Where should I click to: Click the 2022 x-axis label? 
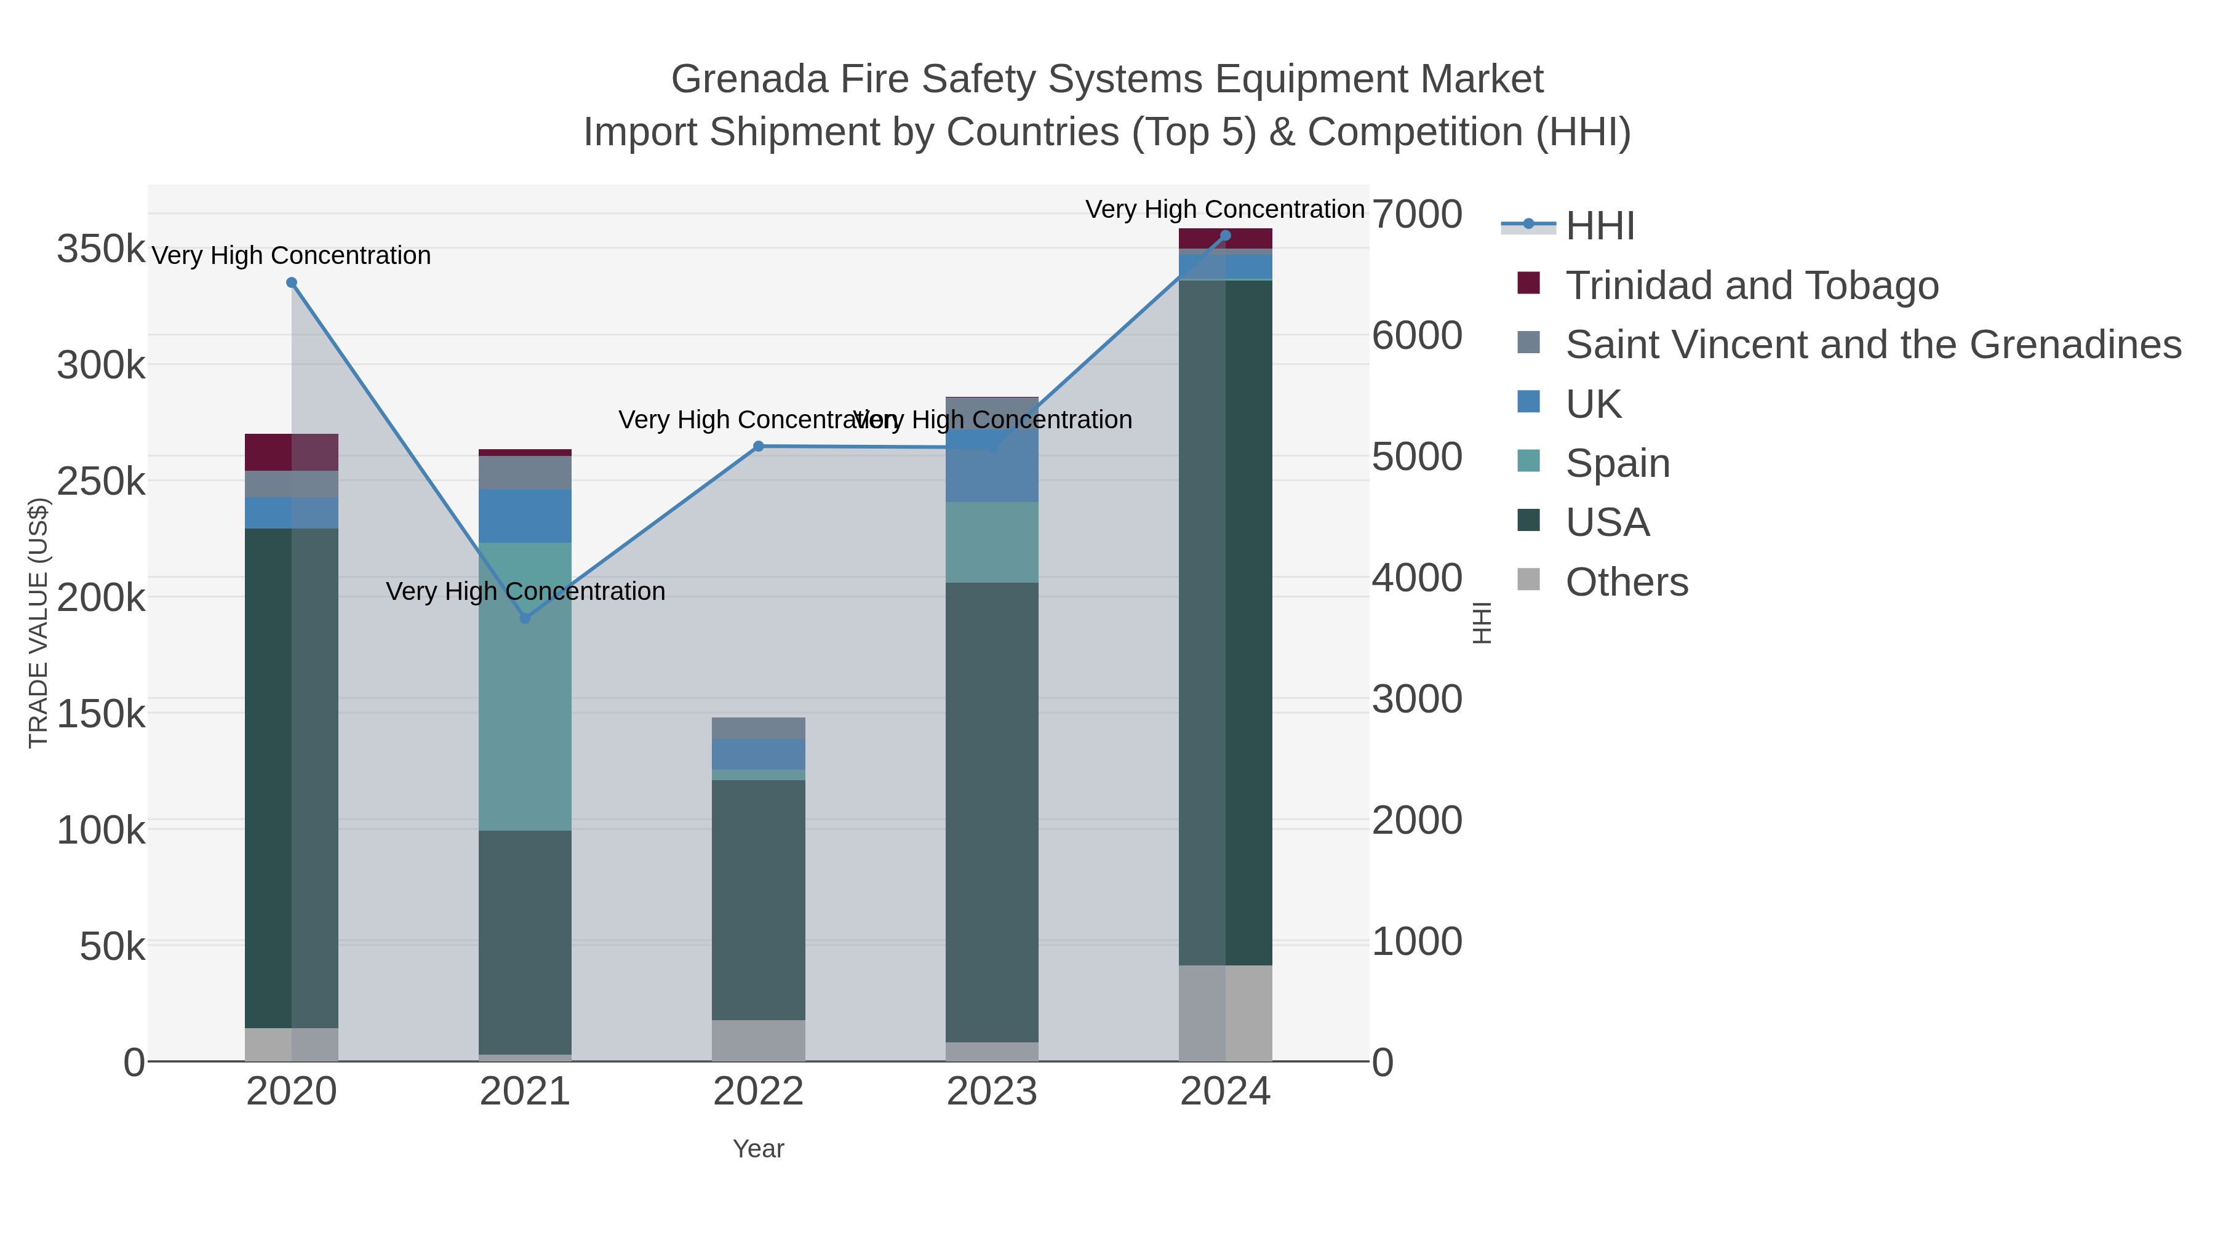pos(759,1092)
